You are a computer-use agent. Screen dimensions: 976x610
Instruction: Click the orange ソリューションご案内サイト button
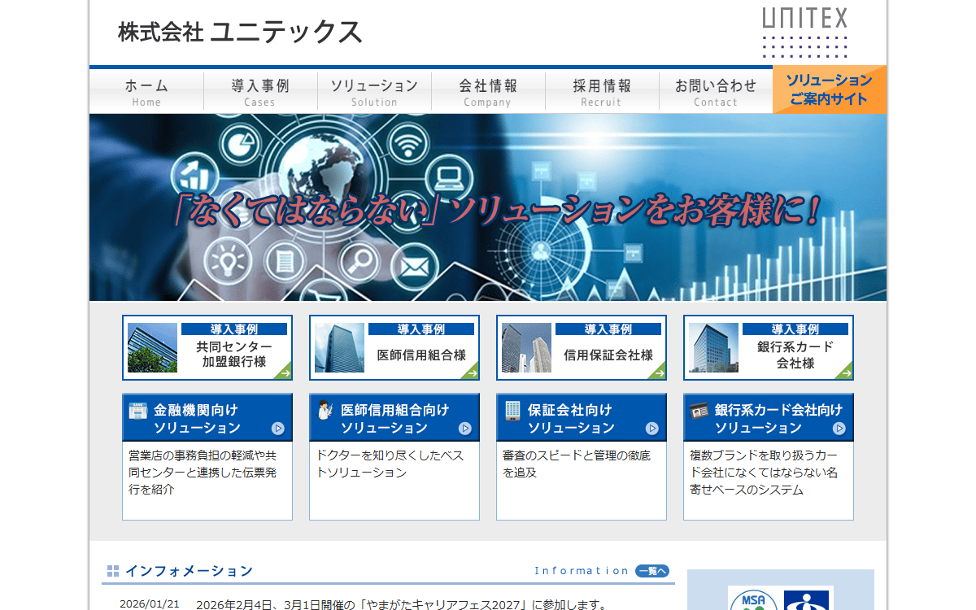pyautogui.click(x=830, y=89)
